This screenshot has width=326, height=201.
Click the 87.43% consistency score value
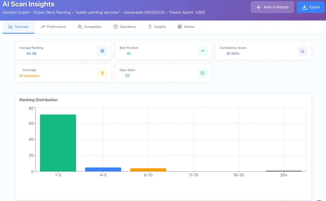click(233, 53)
